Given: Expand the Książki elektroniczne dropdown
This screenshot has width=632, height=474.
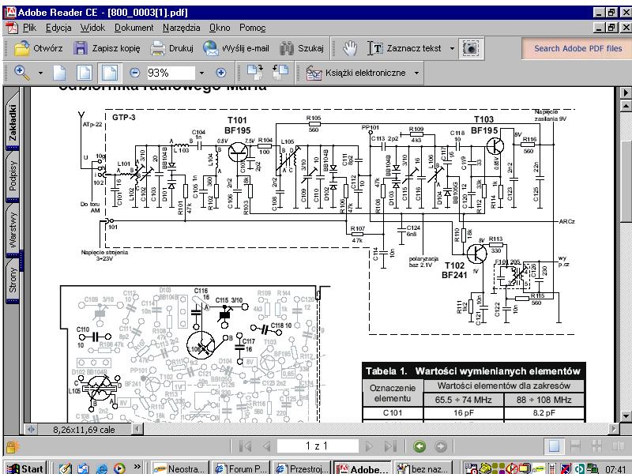Looking at the screenshot, I should [x=416, y=73].
